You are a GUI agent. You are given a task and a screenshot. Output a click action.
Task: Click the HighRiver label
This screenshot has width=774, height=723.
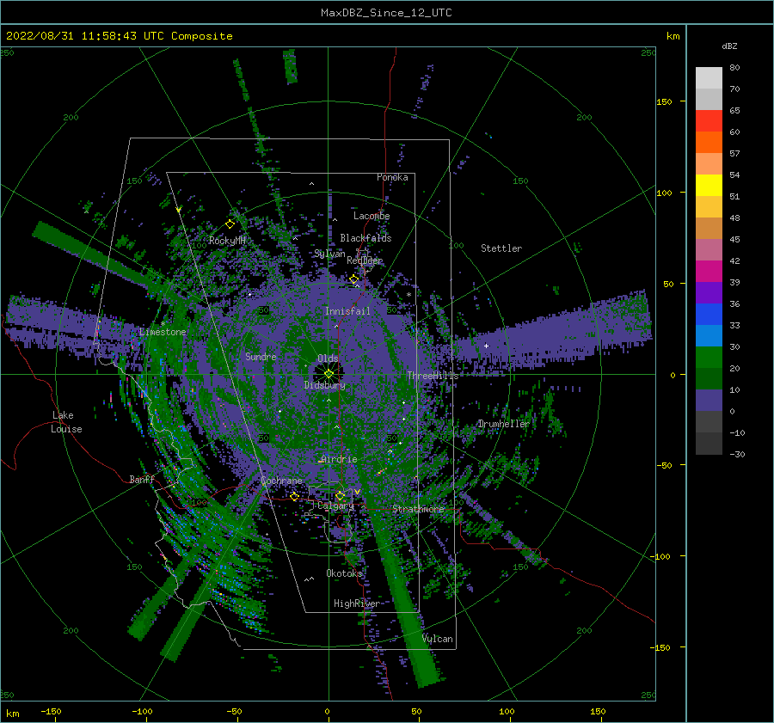click(x=356, y=604)
